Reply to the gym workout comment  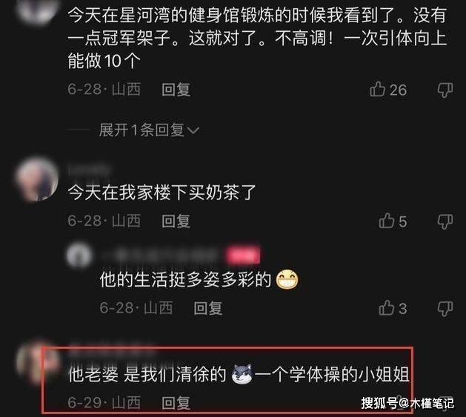coord(176,90)
